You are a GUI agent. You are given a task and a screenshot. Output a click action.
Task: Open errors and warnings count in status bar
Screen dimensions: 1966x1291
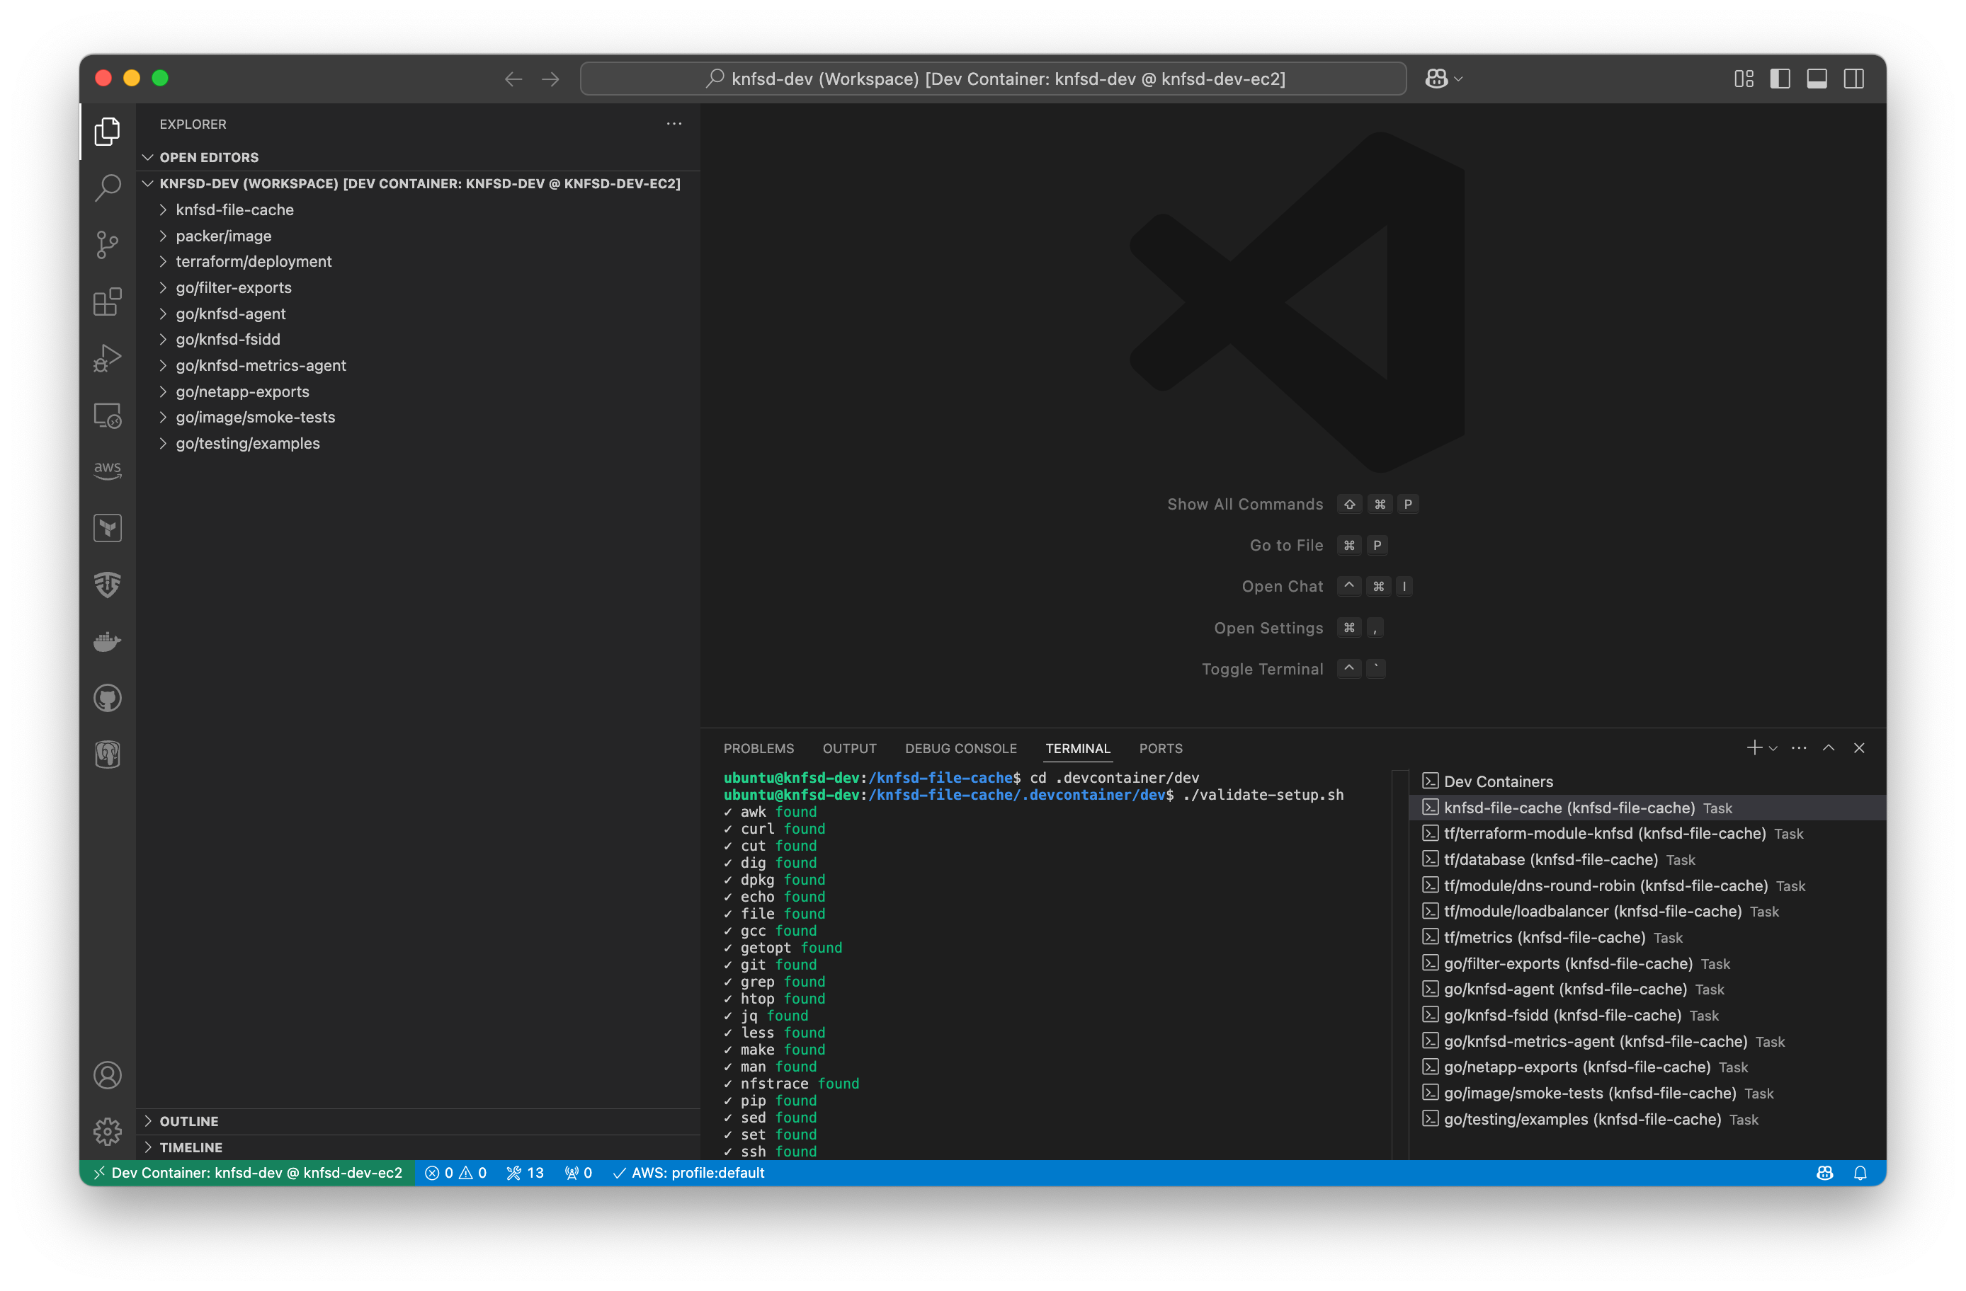455,1173
